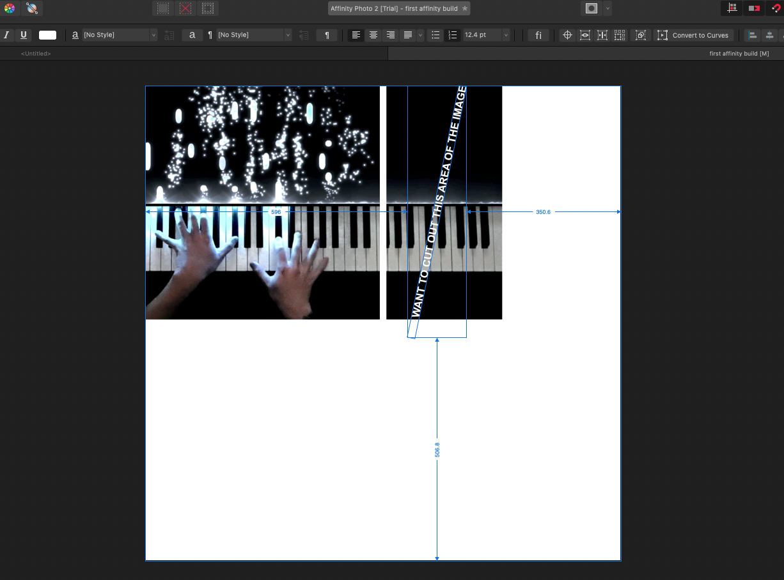
Task: Toggle underline text formatting
Action: tap(24, 35)
